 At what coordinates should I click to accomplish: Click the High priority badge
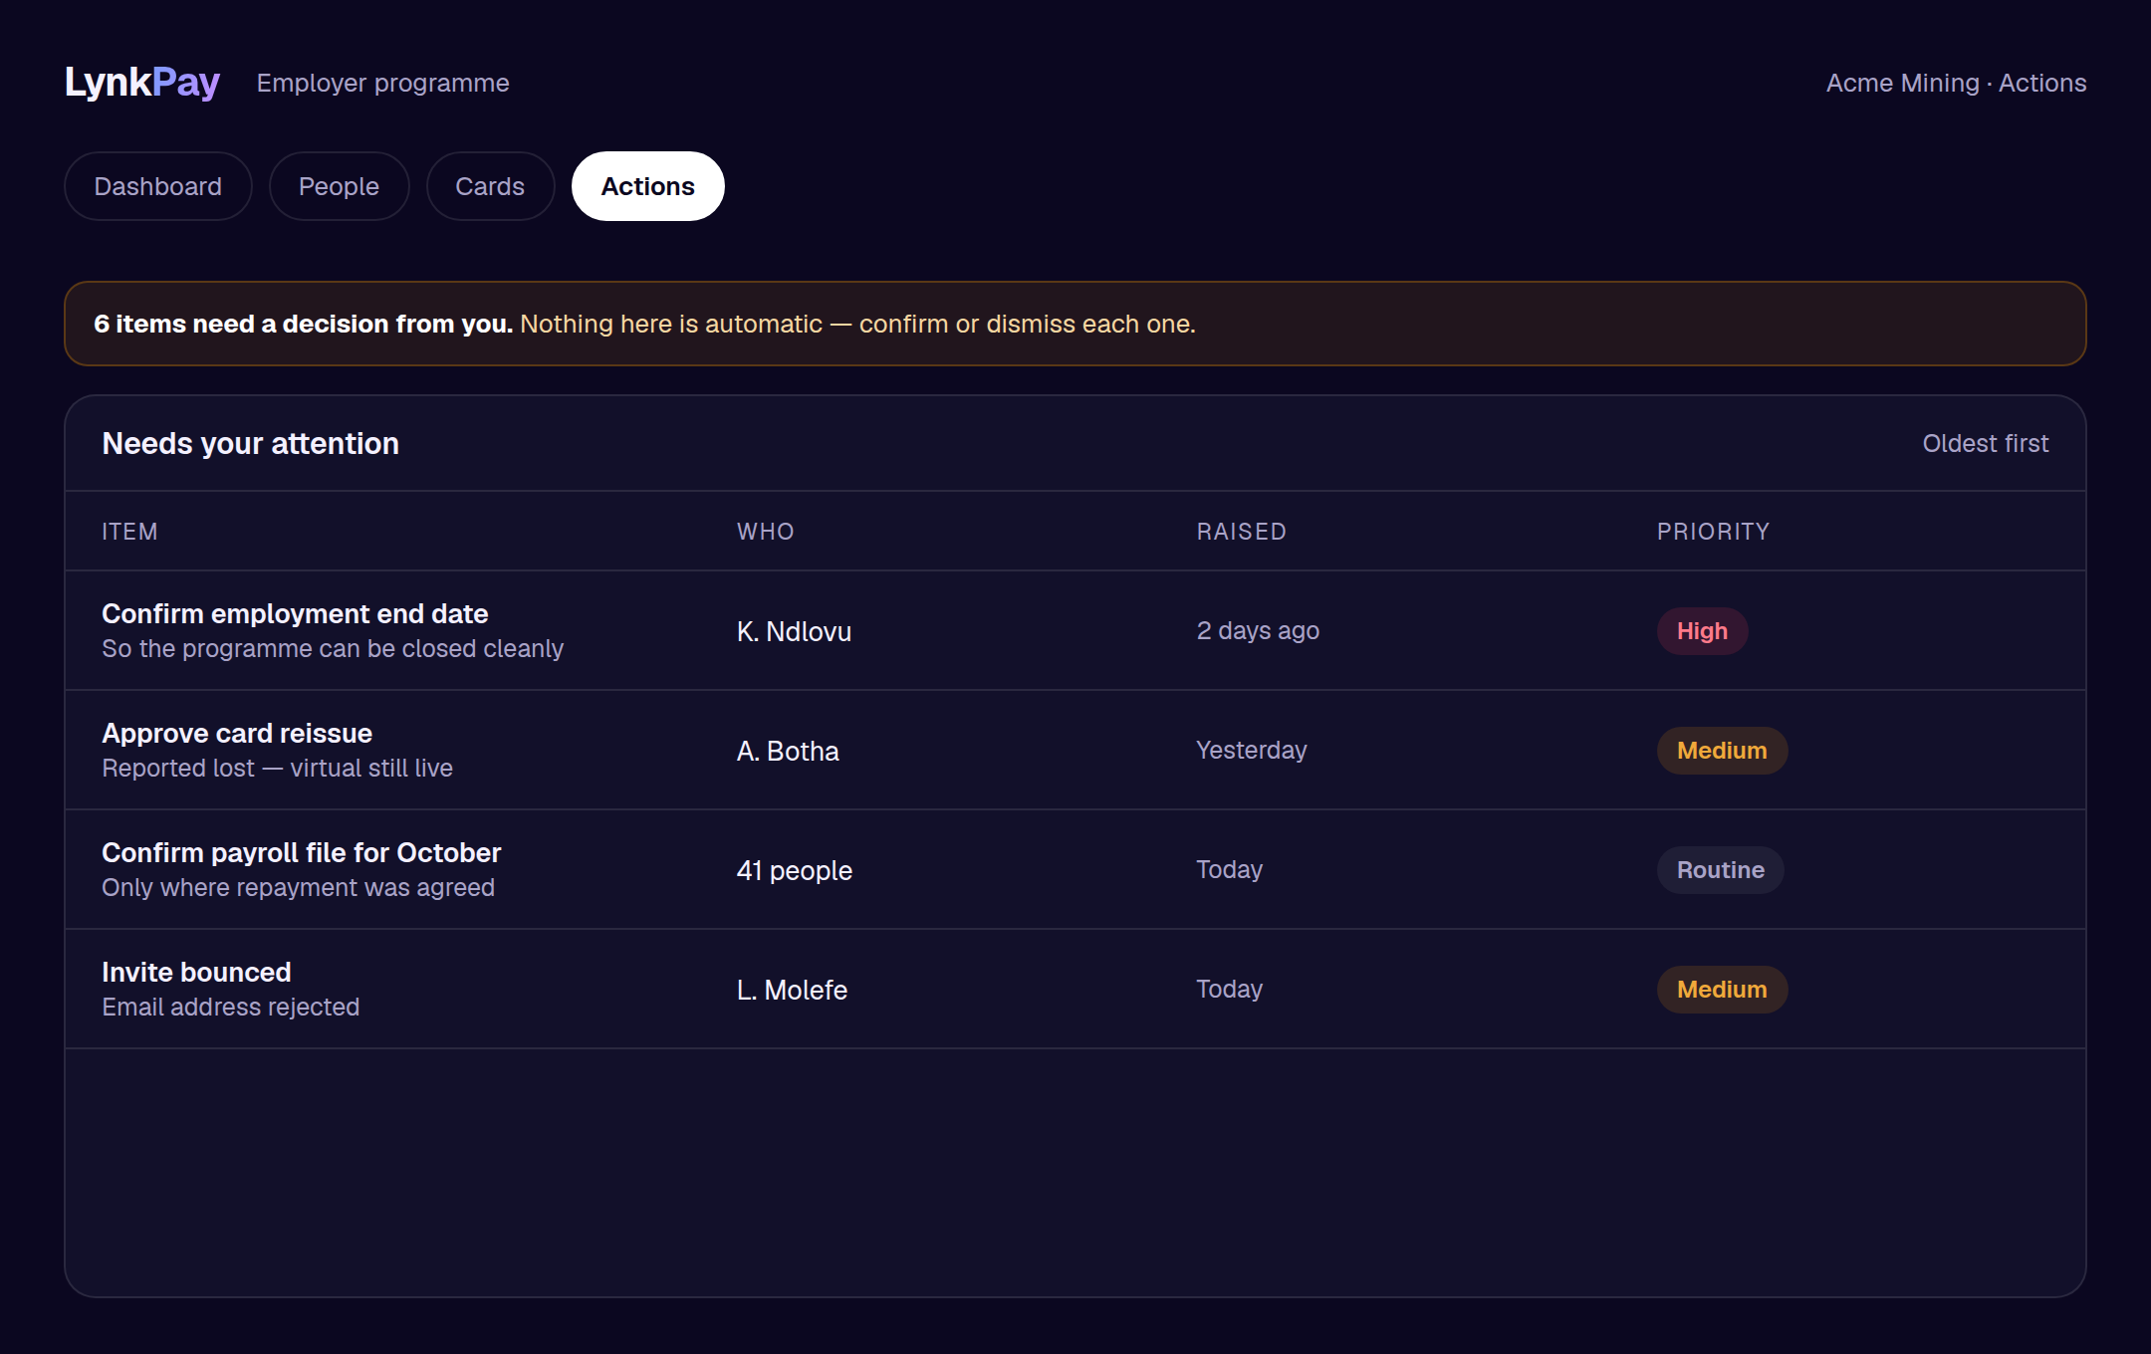point(1702,631)
